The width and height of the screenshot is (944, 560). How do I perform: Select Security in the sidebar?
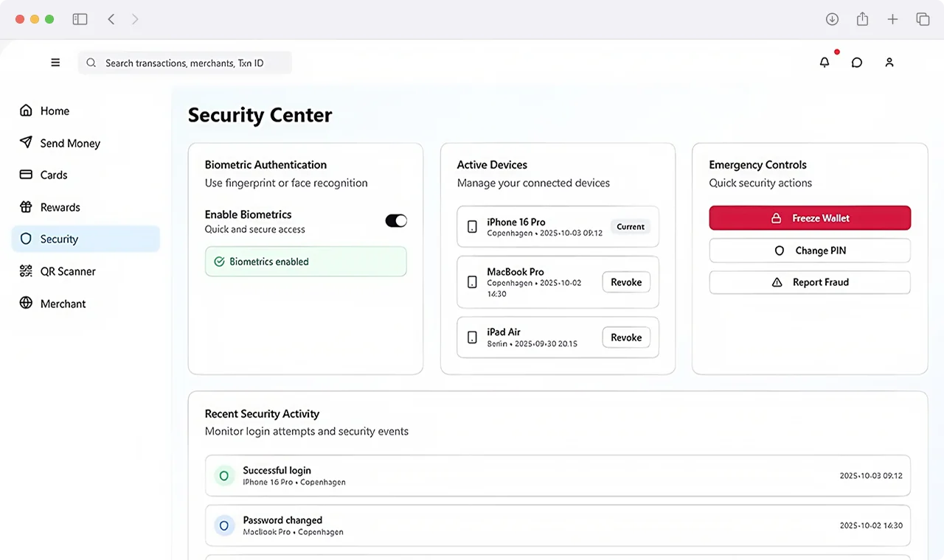click(x=86, y=239)
